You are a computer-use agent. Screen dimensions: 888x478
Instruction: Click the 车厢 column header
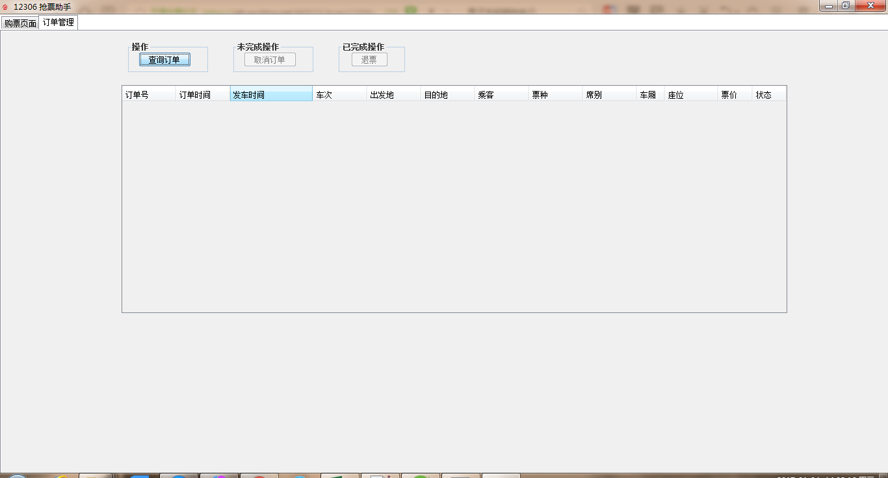[651, 95]
